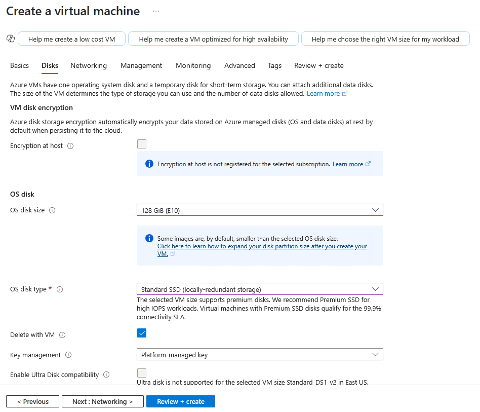Click info icon beside OS disk type
480x412 pixels.
tap(60, 289)
